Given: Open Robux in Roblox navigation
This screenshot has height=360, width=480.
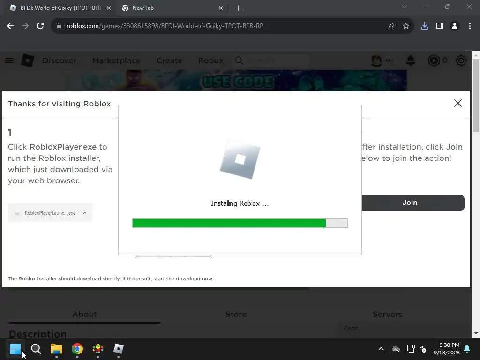Looking at the screenshot, I should coord(210,60).
